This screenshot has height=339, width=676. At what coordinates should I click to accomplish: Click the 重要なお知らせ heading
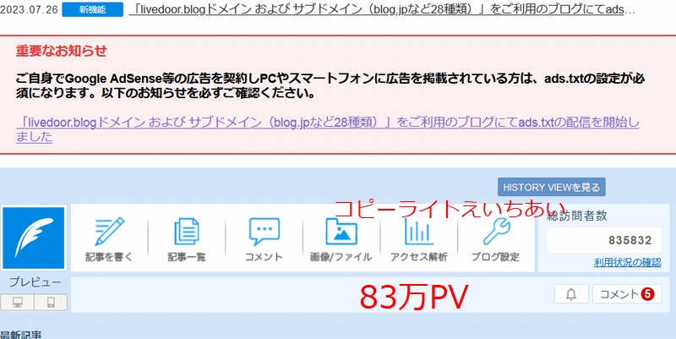point(61,51)
